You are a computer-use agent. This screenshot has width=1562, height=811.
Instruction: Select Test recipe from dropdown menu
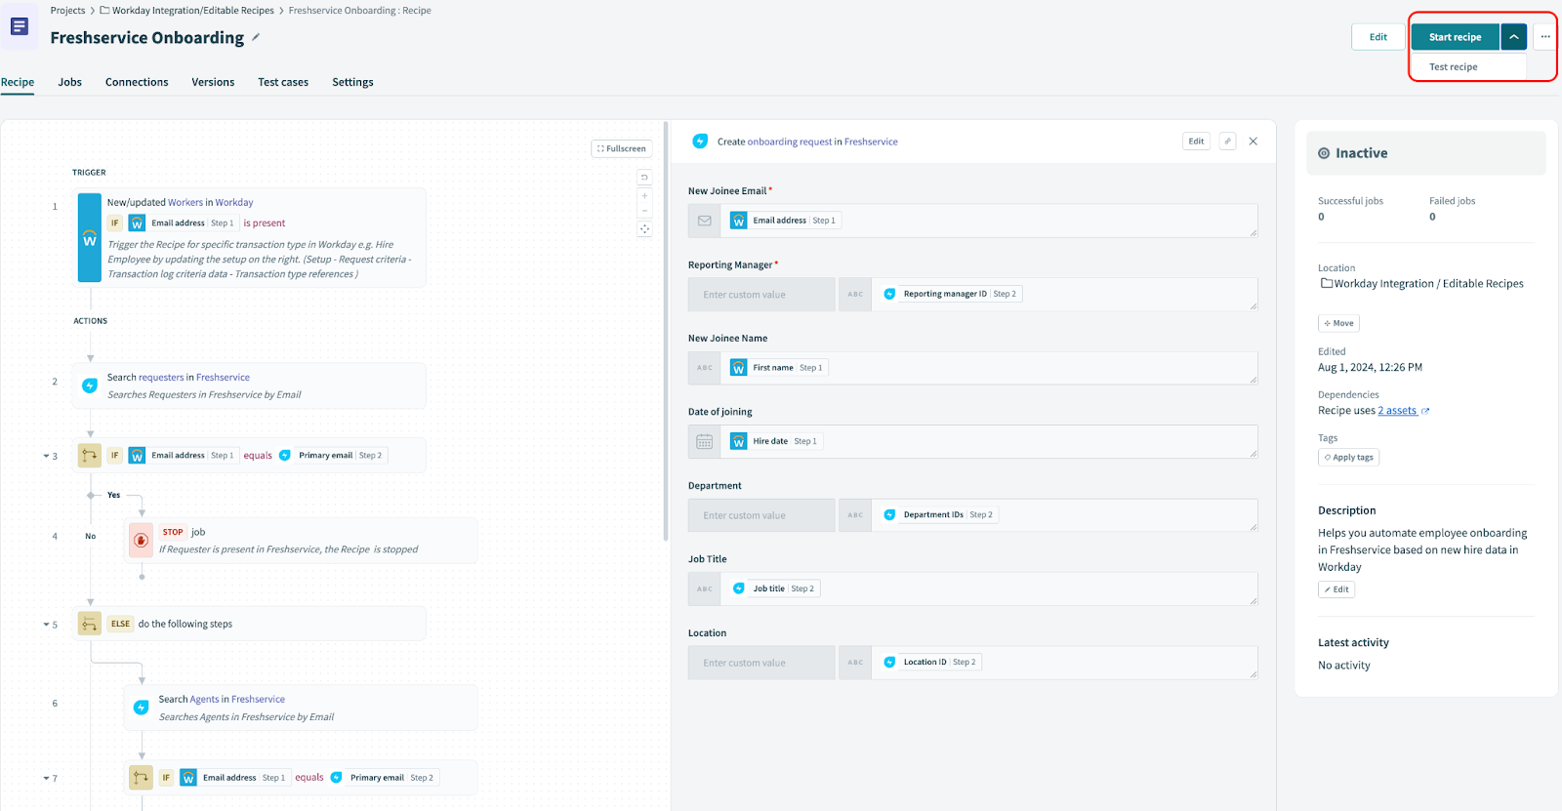[1453, 67]
